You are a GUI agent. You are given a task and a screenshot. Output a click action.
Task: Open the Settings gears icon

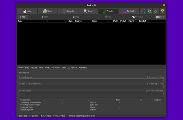(x=156, y=11)
